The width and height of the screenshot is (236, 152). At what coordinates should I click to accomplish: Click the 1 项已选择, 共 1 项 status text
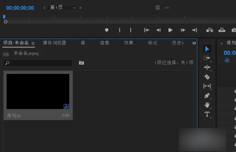pos(174,63)
